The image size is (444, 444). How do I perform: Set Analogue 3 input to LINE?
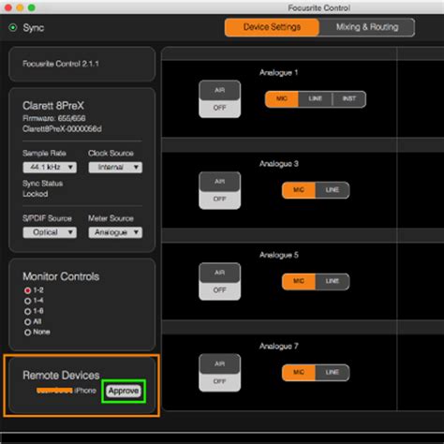(333, 190)
